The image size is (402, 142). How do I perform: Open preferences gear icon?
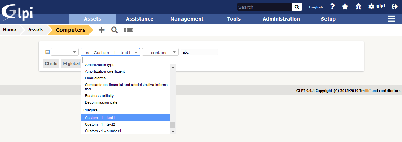[x=371, y=7]
